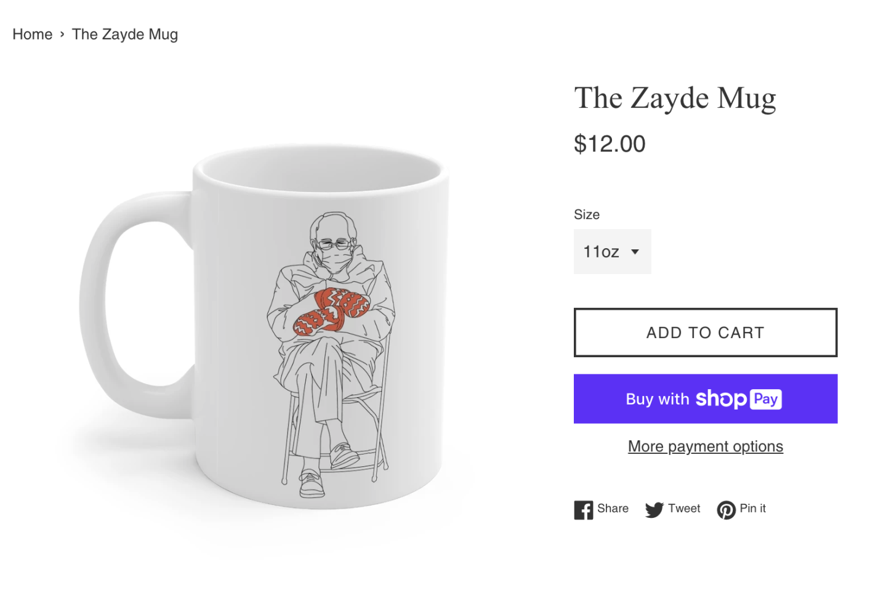The height and width of the screenshot is (601, 886).
Task: Open the Size dropdown showing 11oz
Action: (x=611, y=251)
